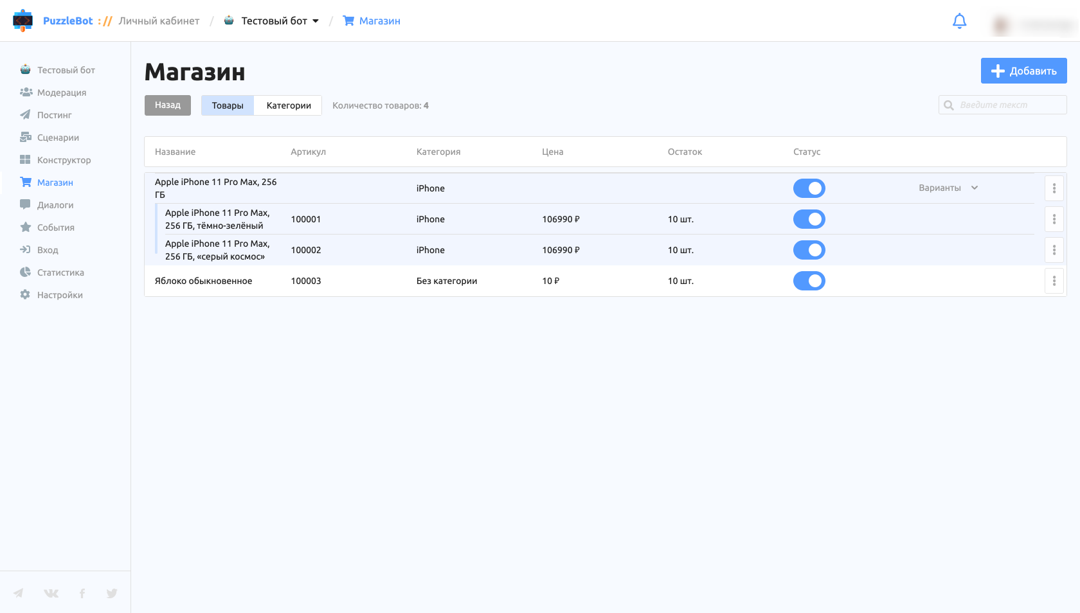Open the three-dot menu for Яблоко обыкновенное

pyautogui.click(x=1054, y=281)
